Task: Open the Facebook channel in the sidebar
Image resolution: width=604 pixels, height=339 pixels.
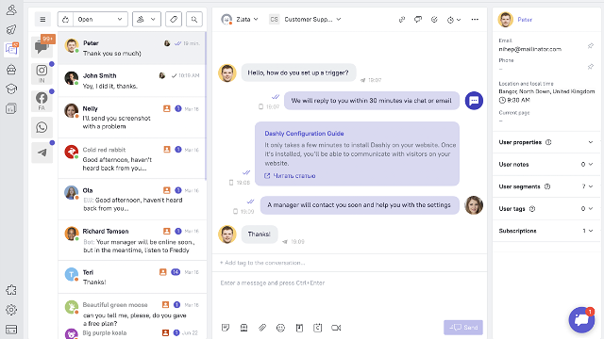Action: (42, 101)
